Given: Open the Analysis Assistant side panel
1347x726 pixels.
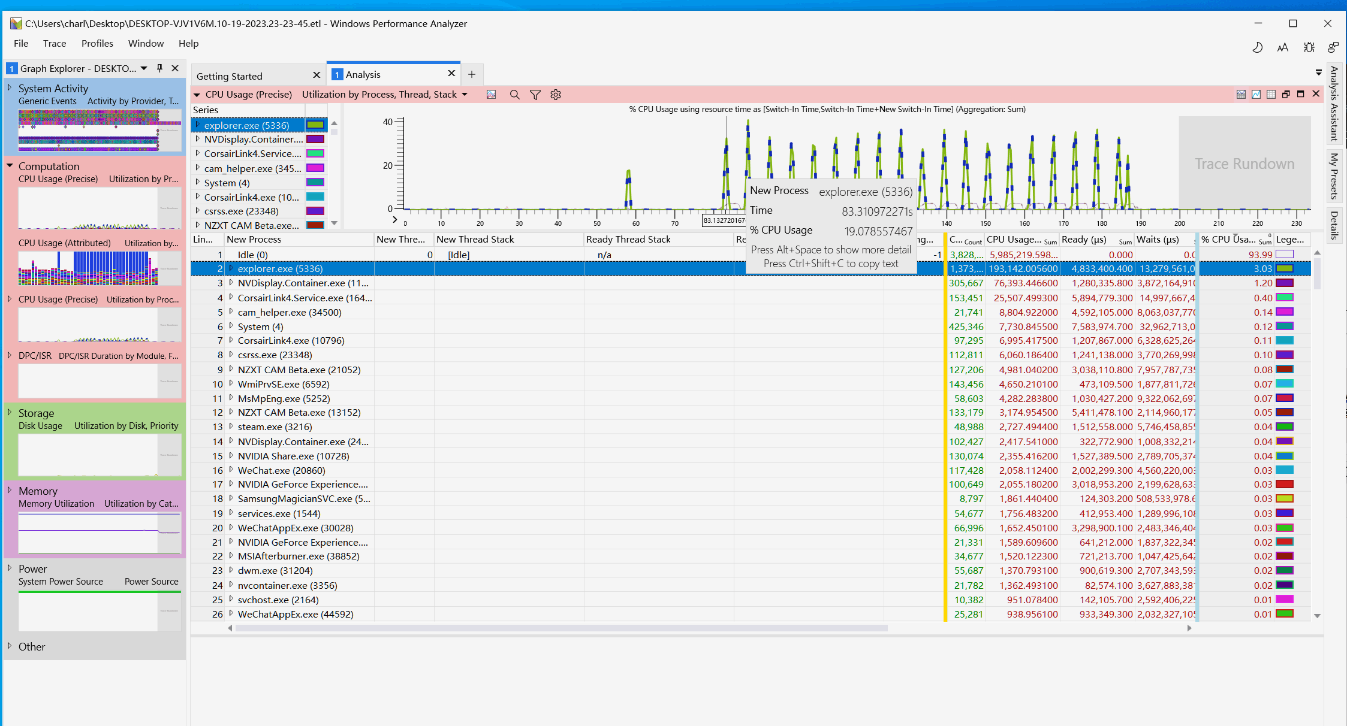Looking at the screenshot, I should [1334, 104].
